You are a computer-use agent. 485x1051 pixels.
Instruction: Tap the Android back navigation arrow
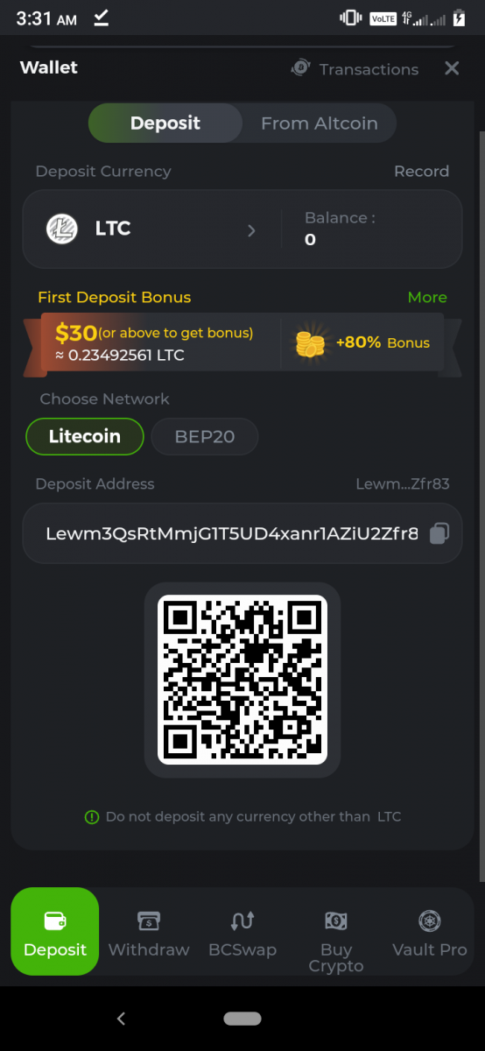point(121,1019)
